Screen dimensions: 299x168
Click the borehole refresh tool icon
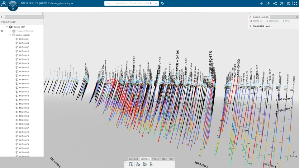click(x=145, y=164)
